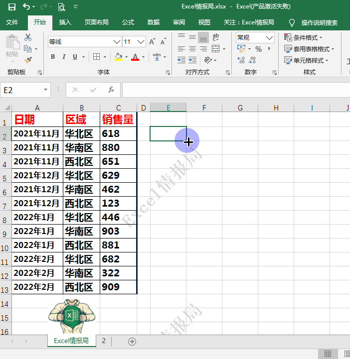Open Customize Quick Access Toolbar dropdown
Image resolution: width=350 pixels, height=359 pixels.
point(76,7)
